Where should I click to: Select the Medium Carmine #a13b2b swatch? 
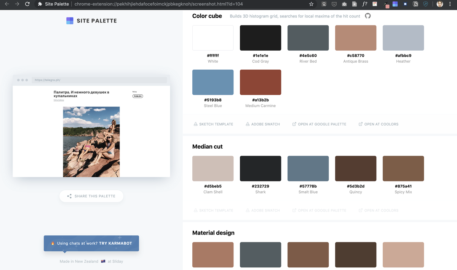click(260, 82)
